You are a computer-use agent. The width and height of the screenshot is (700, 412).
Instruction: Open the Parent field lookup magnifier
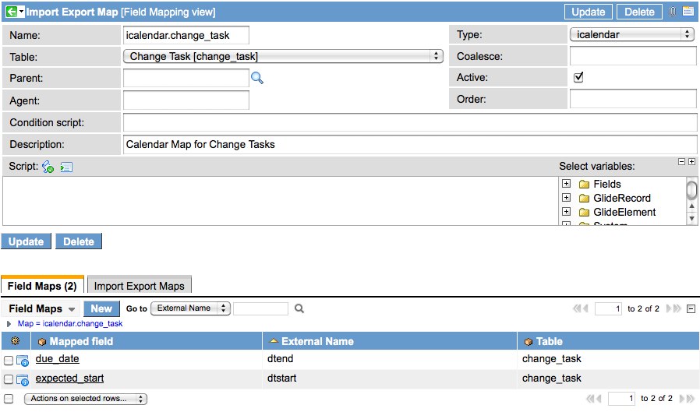pos(257,78)
